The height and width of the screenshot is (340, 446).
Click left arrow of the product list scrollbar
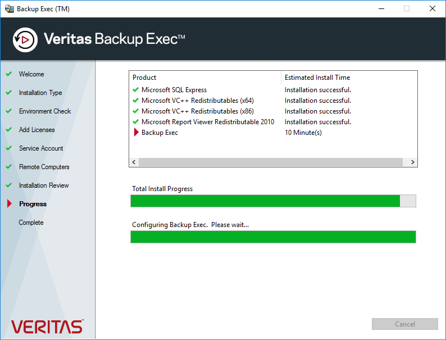click(x=134, y=162)
